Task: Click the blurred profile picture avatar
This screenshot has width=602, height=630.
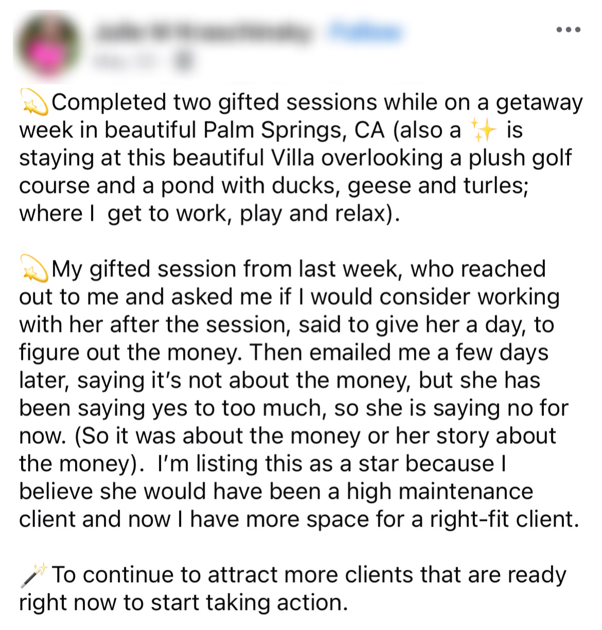Action: pos(47,46)
